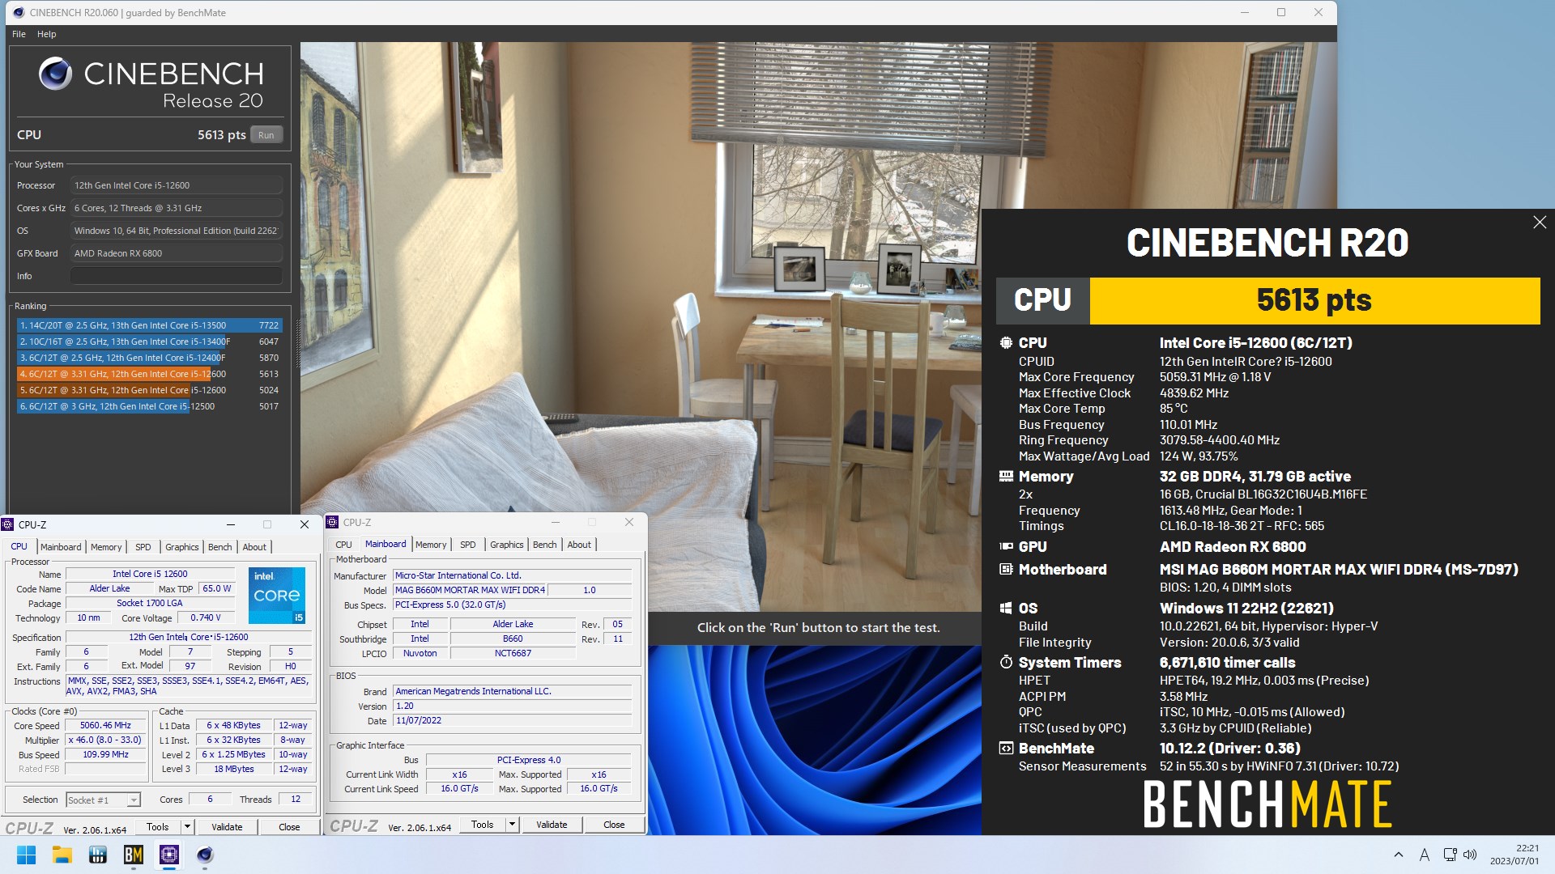Open Bench tab in right CPU-Z window

click(x=545, y=545)
